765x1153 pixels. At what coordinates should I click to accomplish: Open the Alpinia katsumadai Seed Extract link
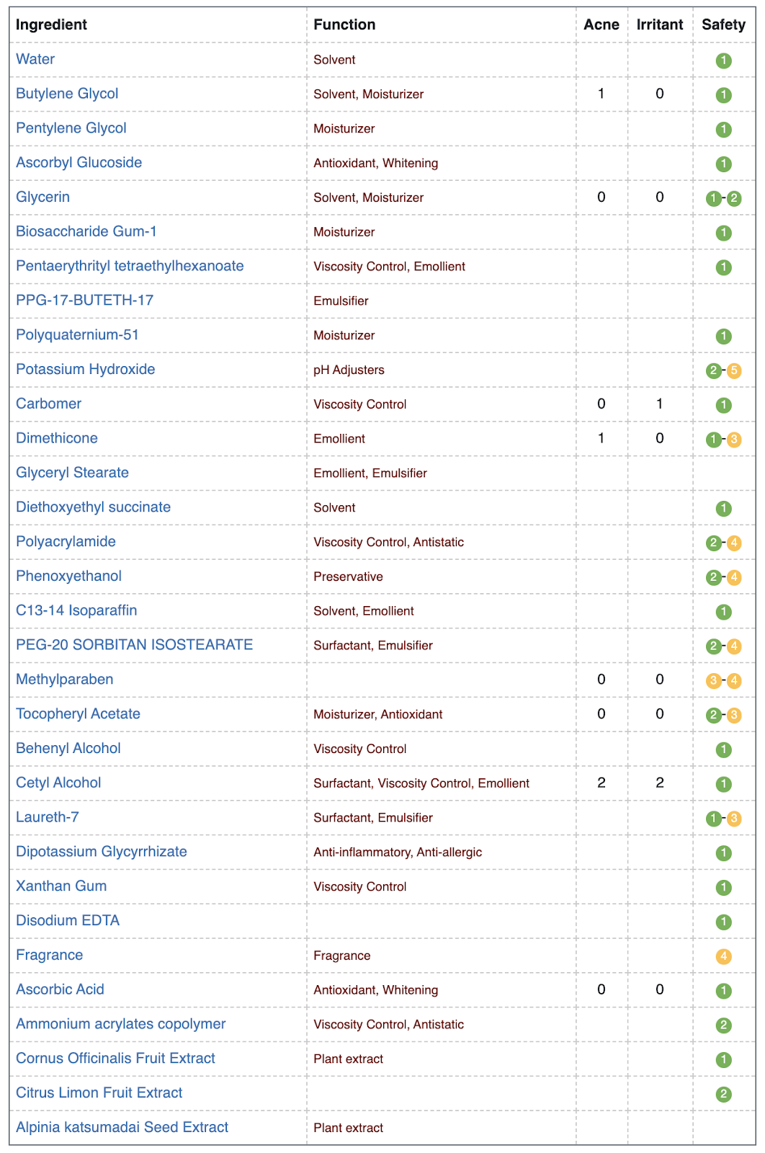pyautogui.click(x=122, y=1127)
